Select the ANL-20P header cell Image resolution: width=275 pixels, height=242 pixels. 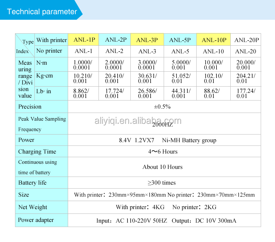[246, 40]
